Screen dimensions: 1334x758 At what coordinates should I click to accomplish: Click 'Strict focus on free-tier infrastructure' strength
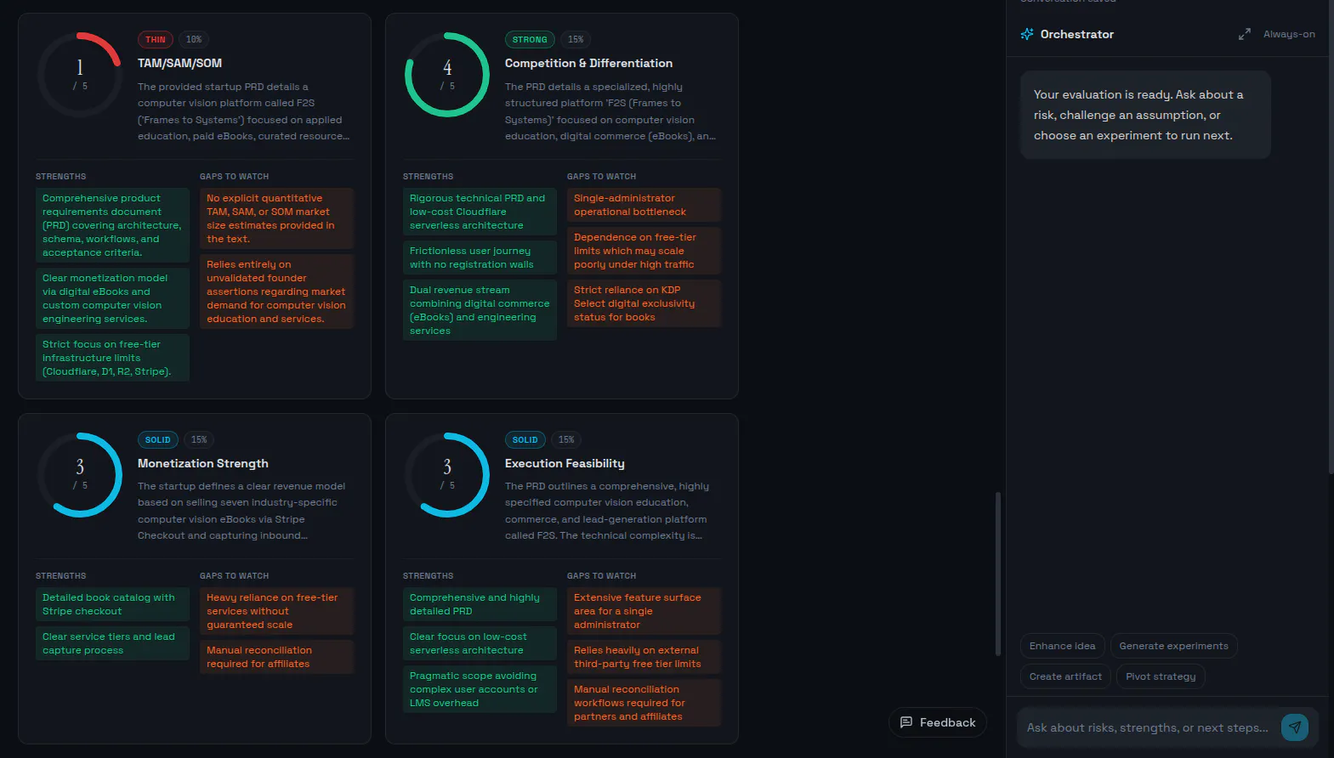click(x=112, y=358)
